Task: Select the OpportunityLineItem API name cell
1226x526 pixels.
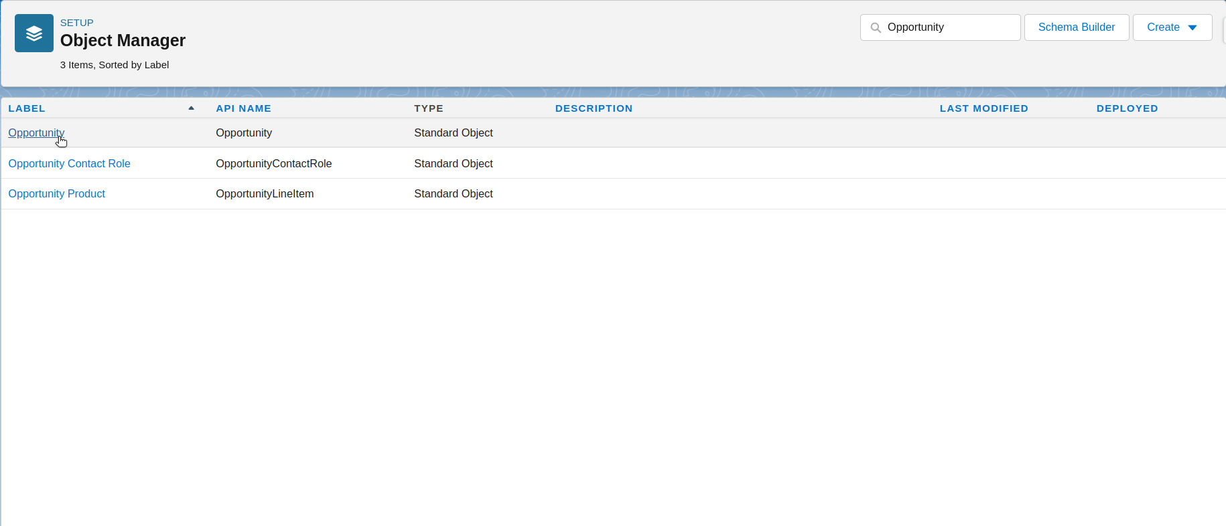Action: 265,193
